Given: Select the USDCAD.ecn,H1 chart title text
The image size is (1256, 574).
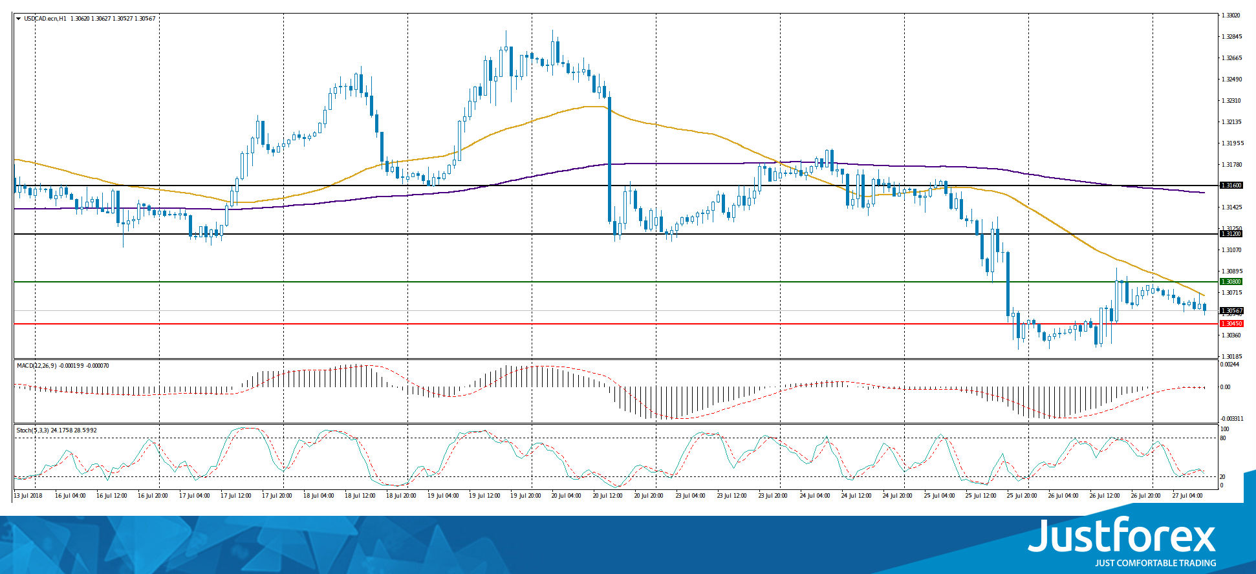Looking at the screenshot, I should point(45,19).
